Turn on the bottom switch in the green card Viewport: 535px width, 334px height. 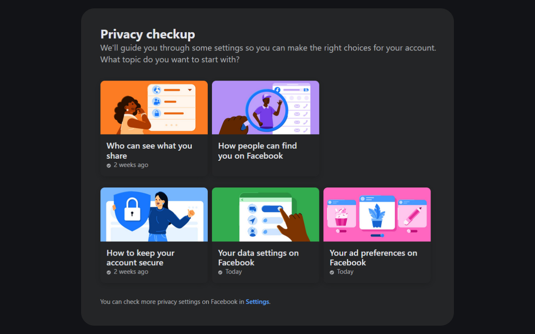[x=273, y=231]
